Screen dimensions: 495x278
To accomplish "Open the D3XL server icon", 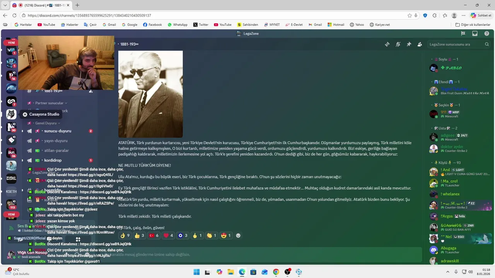I will click(11, 178).
